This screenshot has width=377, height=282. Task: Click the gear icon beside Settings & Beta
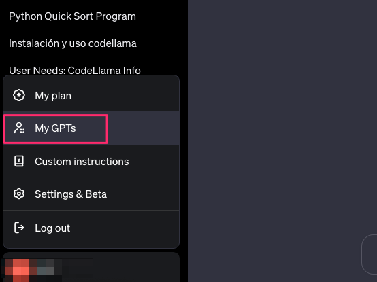[x=19, y=194]
